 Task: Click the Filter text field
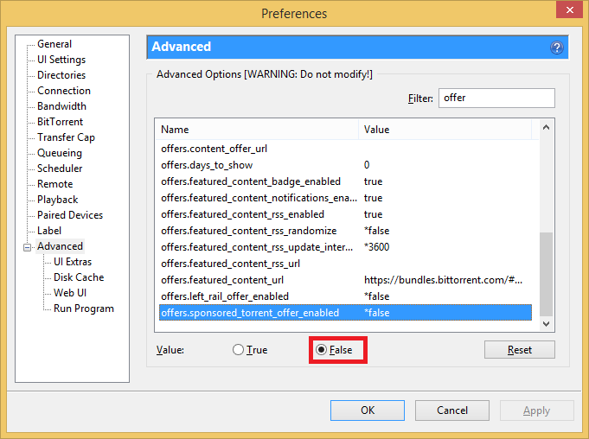pyautogui.click(x=496, y=99)
